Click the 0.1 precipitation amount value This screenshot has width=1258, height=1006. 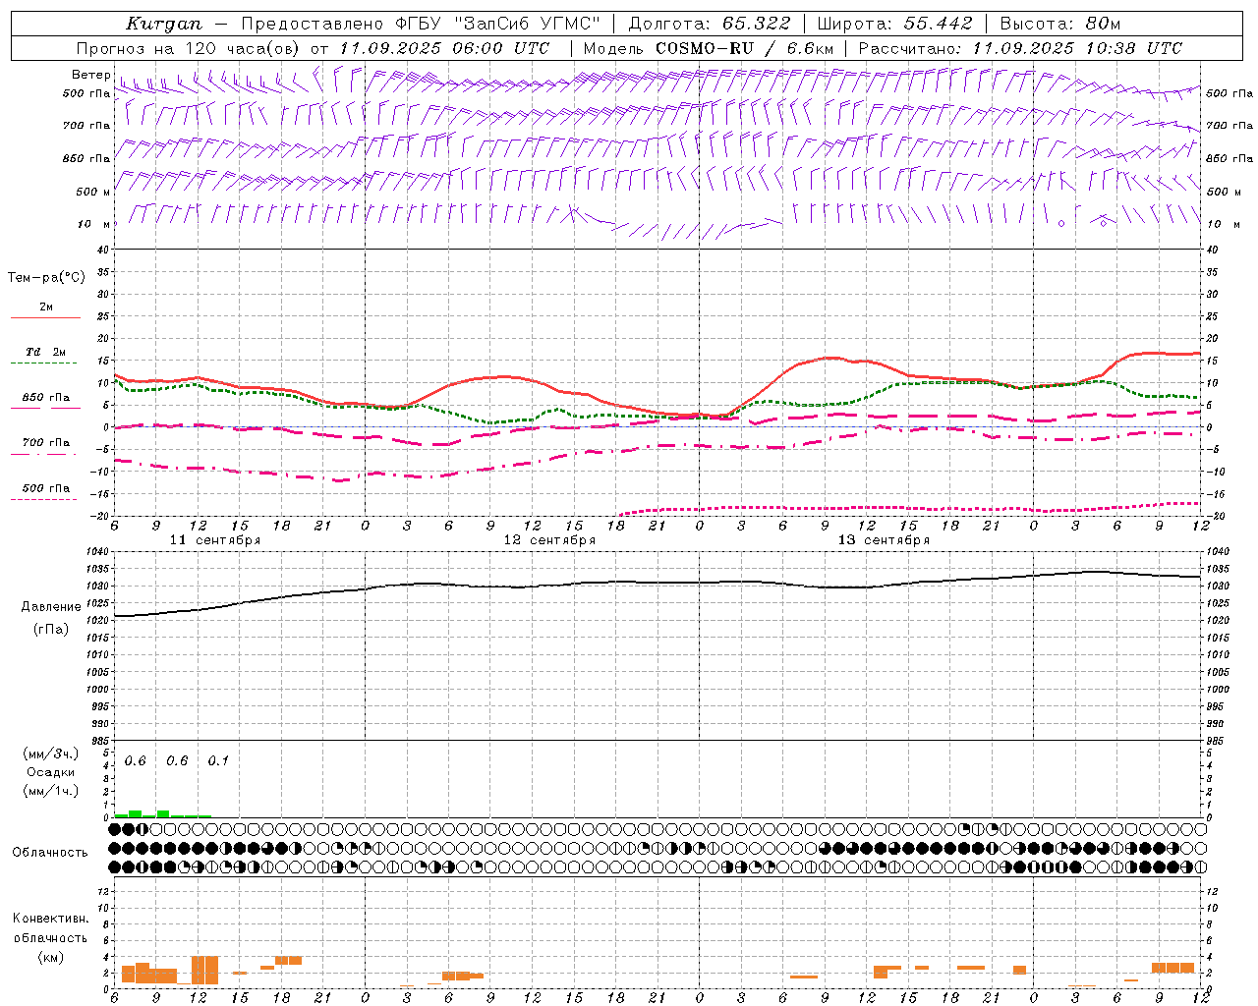(218, 760)
